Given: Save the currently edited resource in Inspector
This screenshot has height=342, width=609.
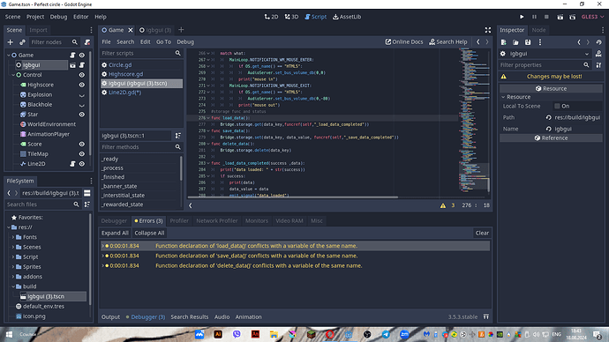Looking at the screenshot, I should (x=528, y=42).
